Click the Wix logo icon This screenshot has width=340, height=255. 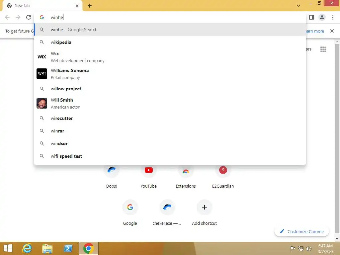click(x=42, y=57)
